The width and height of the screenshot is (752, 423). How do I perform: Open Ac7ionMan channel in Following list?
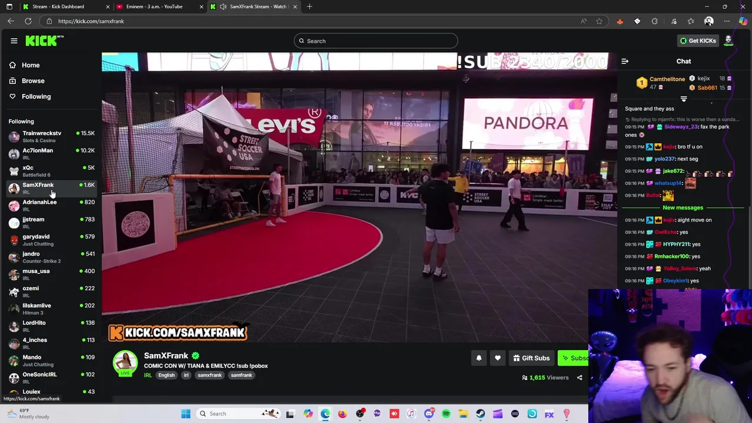[x=52, y=154]
